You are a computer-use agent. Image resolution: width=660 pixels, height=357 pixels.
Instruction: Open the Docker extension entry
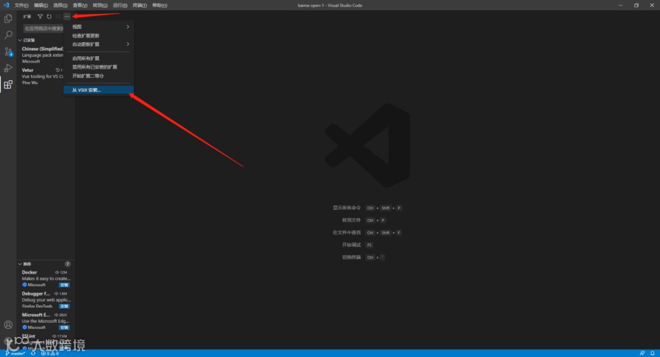pos(45,278)
